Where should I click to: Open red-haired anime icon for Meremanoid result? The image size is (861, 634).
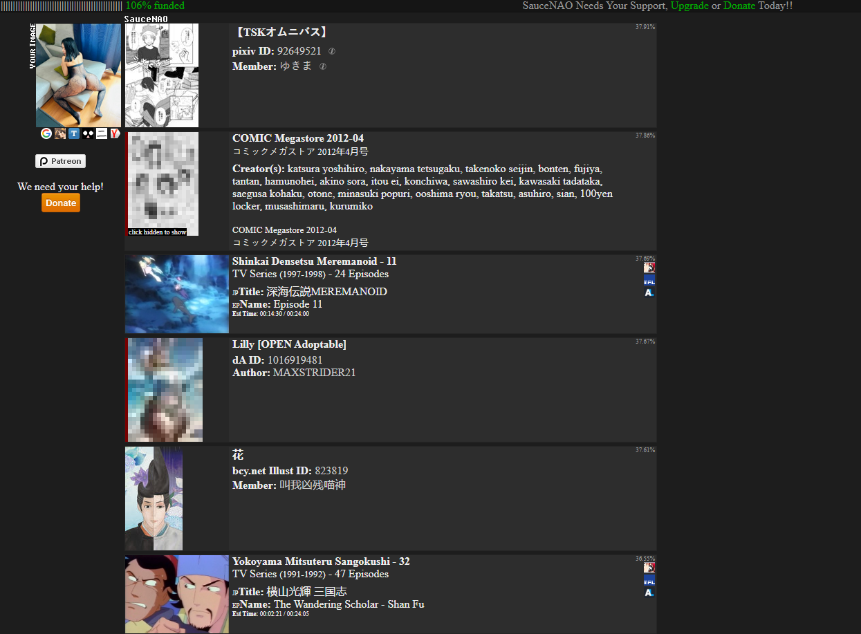[649, 268]
